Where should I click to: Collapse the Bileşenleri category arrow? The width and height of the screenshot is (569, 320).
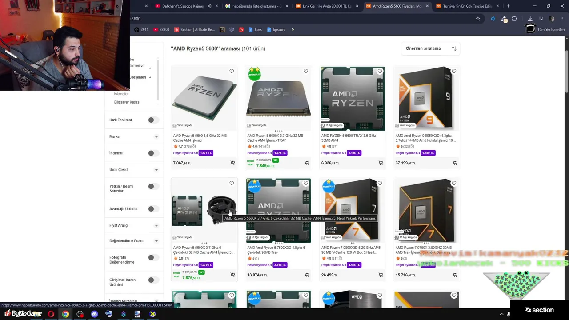150,77
